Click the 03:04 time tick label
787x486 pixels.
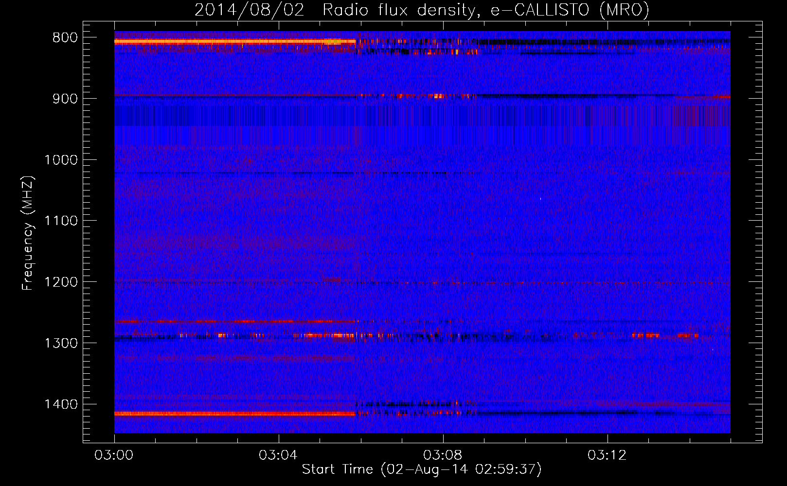coord(278,455)
